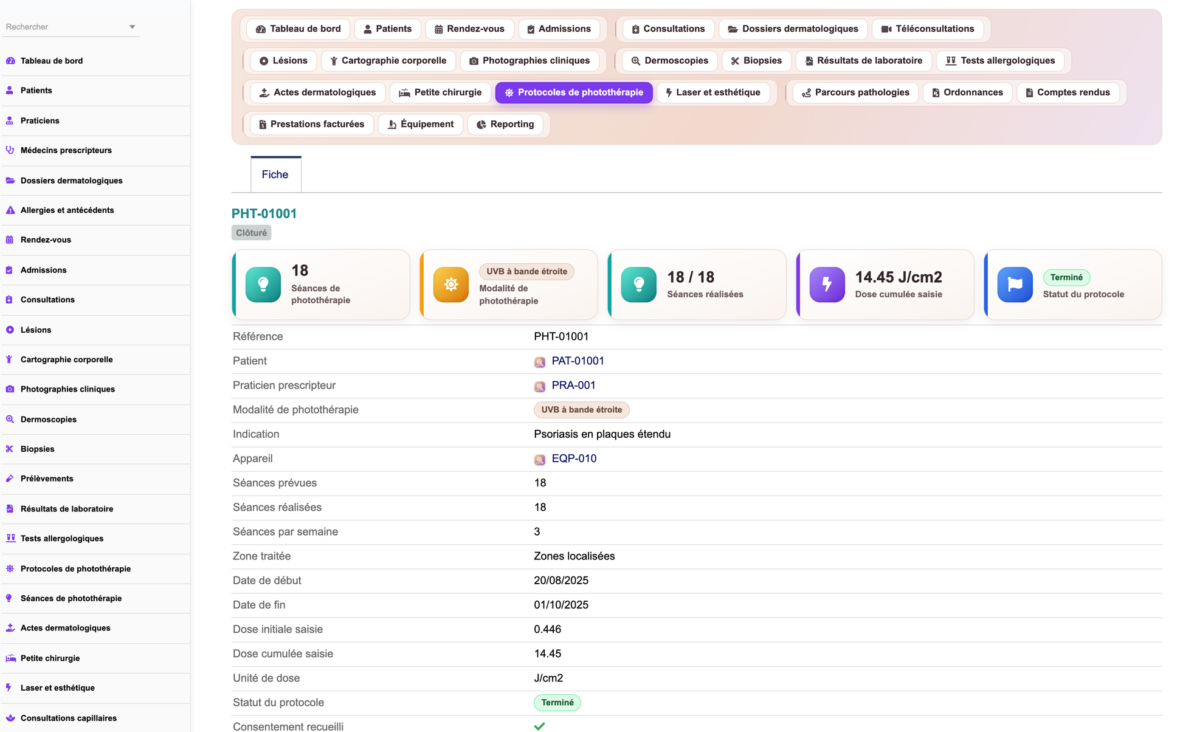This screenshot has width=1183, height=732.
Task: Click the preview icon beside EQP-010
Action: 539,459
